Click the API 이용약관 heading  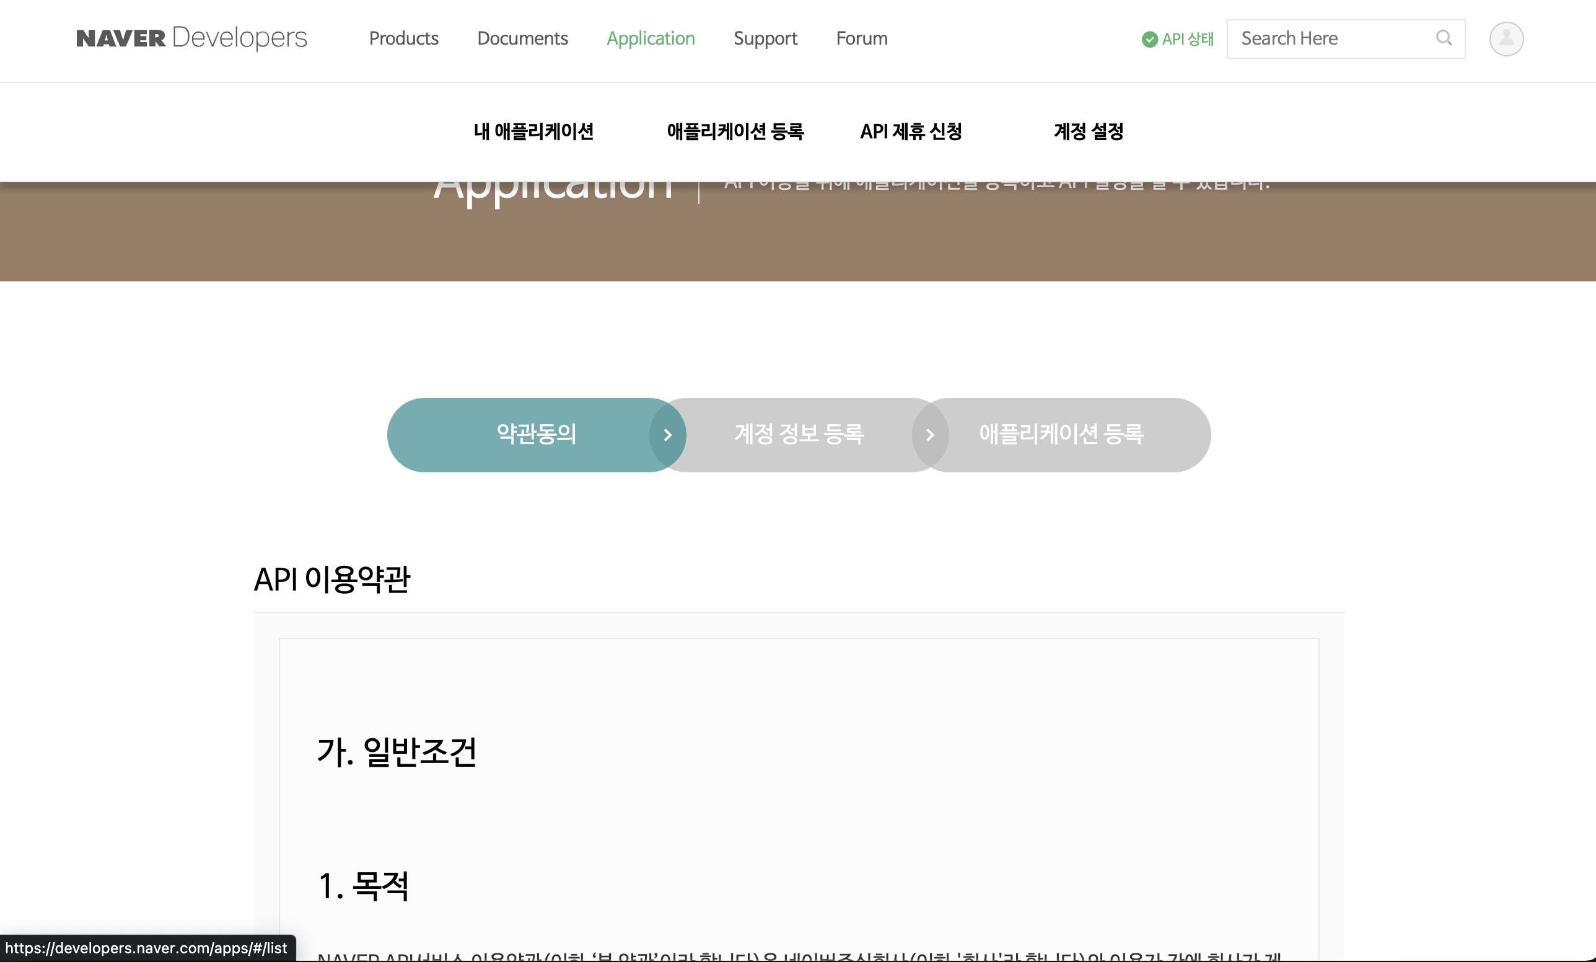point(331,579)
